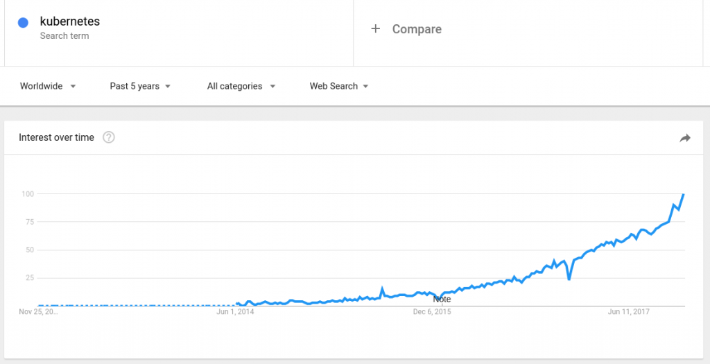Open the Web Search type dropdown

339,86
